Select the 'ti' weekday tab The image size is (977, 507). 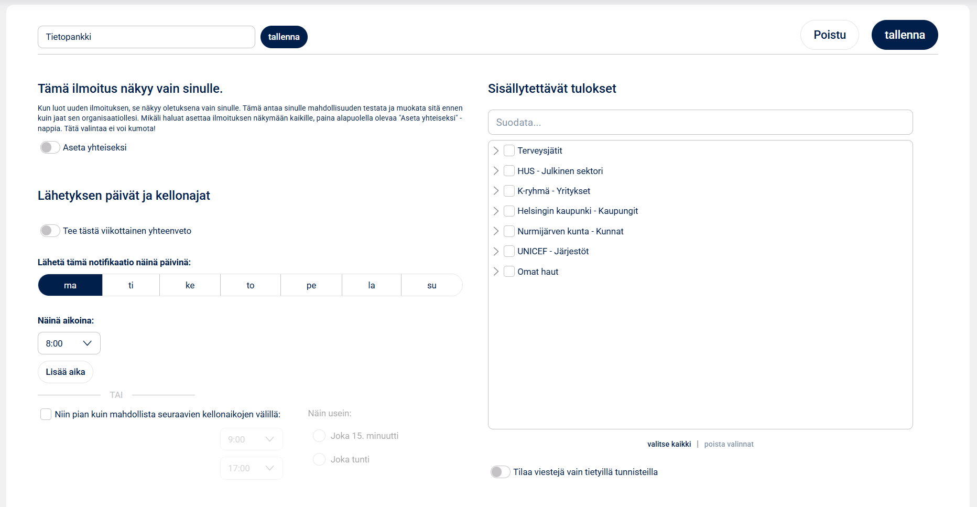[x=131, y=285]
